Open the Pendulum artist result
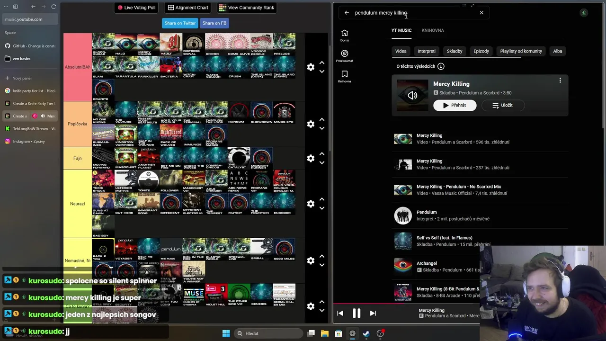Image resolution: width=606 pixels, height=341 pixels. pos(480,215)
